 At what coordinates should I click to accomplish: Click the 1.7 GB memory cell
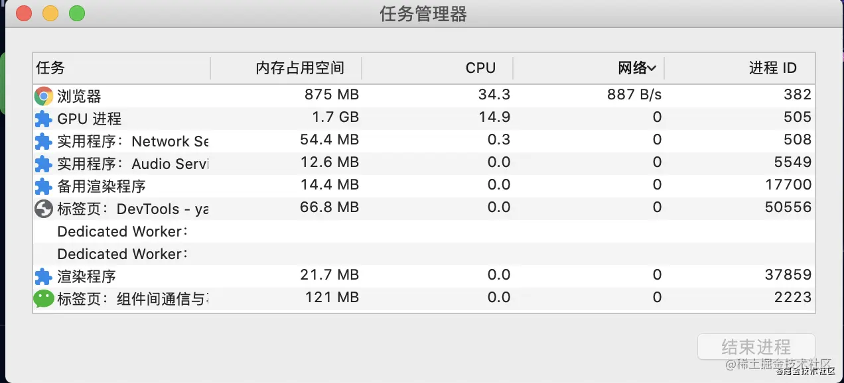point(335,118)
